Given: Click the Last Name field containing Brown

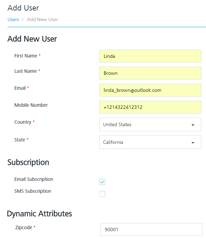Looking at the screenshot, I should coord(150,73).
